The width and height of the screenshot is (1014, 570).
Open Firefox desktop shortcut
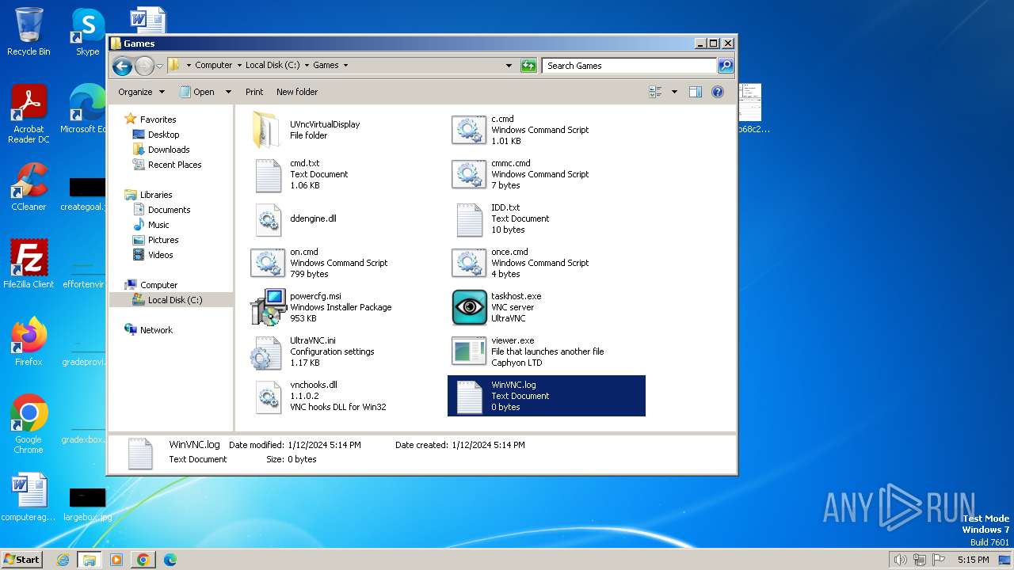click(x=29, y=342)
